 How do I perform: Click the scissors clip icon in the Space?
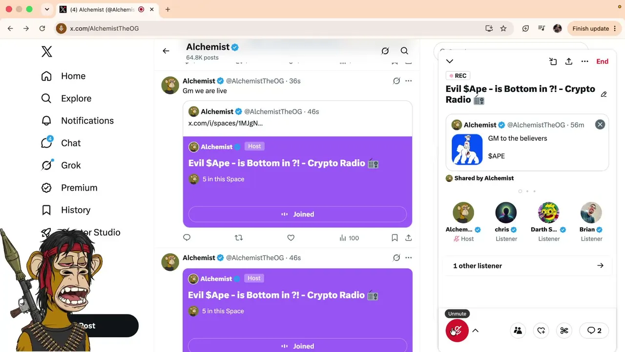(x=564, y=330)
